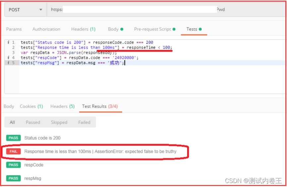Select the Test Results (3/4) tab
This screenshot has width=287, height=187.
pyautogui.click(x=100, y=106)
